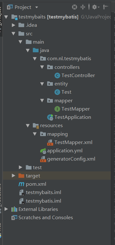
Task: Click the Scratches and Consoles icon
Action: [x=14, y=218]
